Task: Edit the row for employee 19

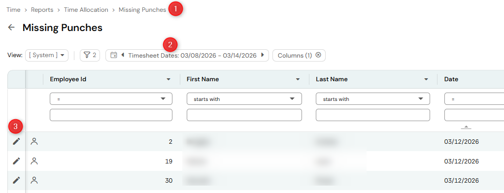Action: (x=16, y=161)
